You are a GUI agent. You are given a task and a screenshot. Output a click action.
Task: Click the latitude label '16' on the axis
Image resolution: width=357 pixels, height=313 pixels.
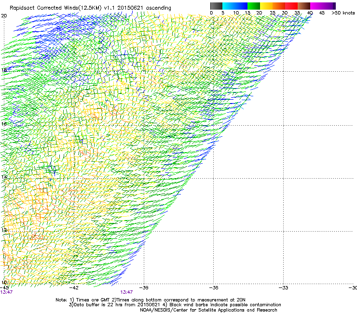(x=4, y=124)
